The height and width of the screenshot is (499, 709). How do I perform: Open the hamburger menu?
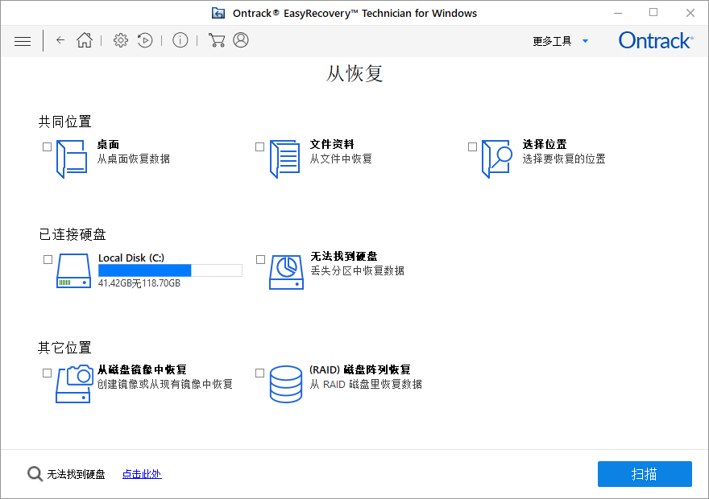(x=23, y=42)
